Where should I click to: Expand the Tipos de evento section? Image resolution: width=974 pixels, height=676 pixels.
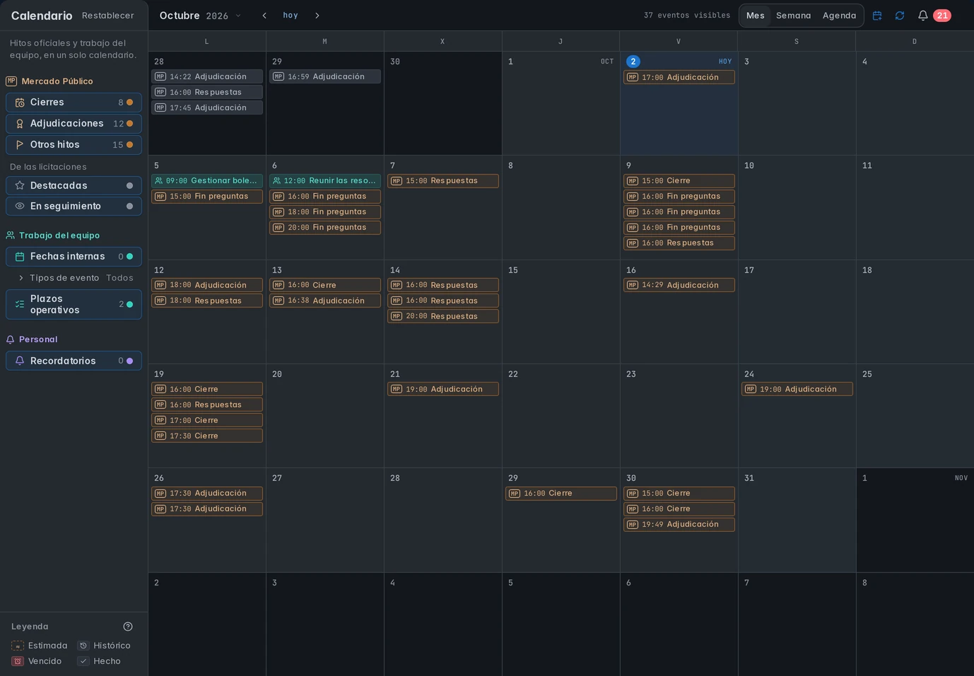(74, 278)
